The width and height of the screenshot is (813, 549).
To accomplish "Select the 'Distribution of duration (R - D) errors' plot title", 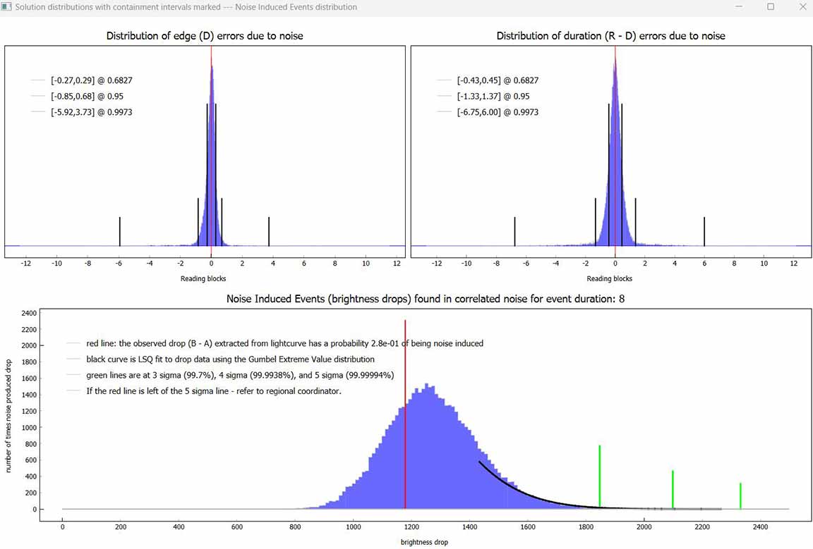I will tap(610, 36).
